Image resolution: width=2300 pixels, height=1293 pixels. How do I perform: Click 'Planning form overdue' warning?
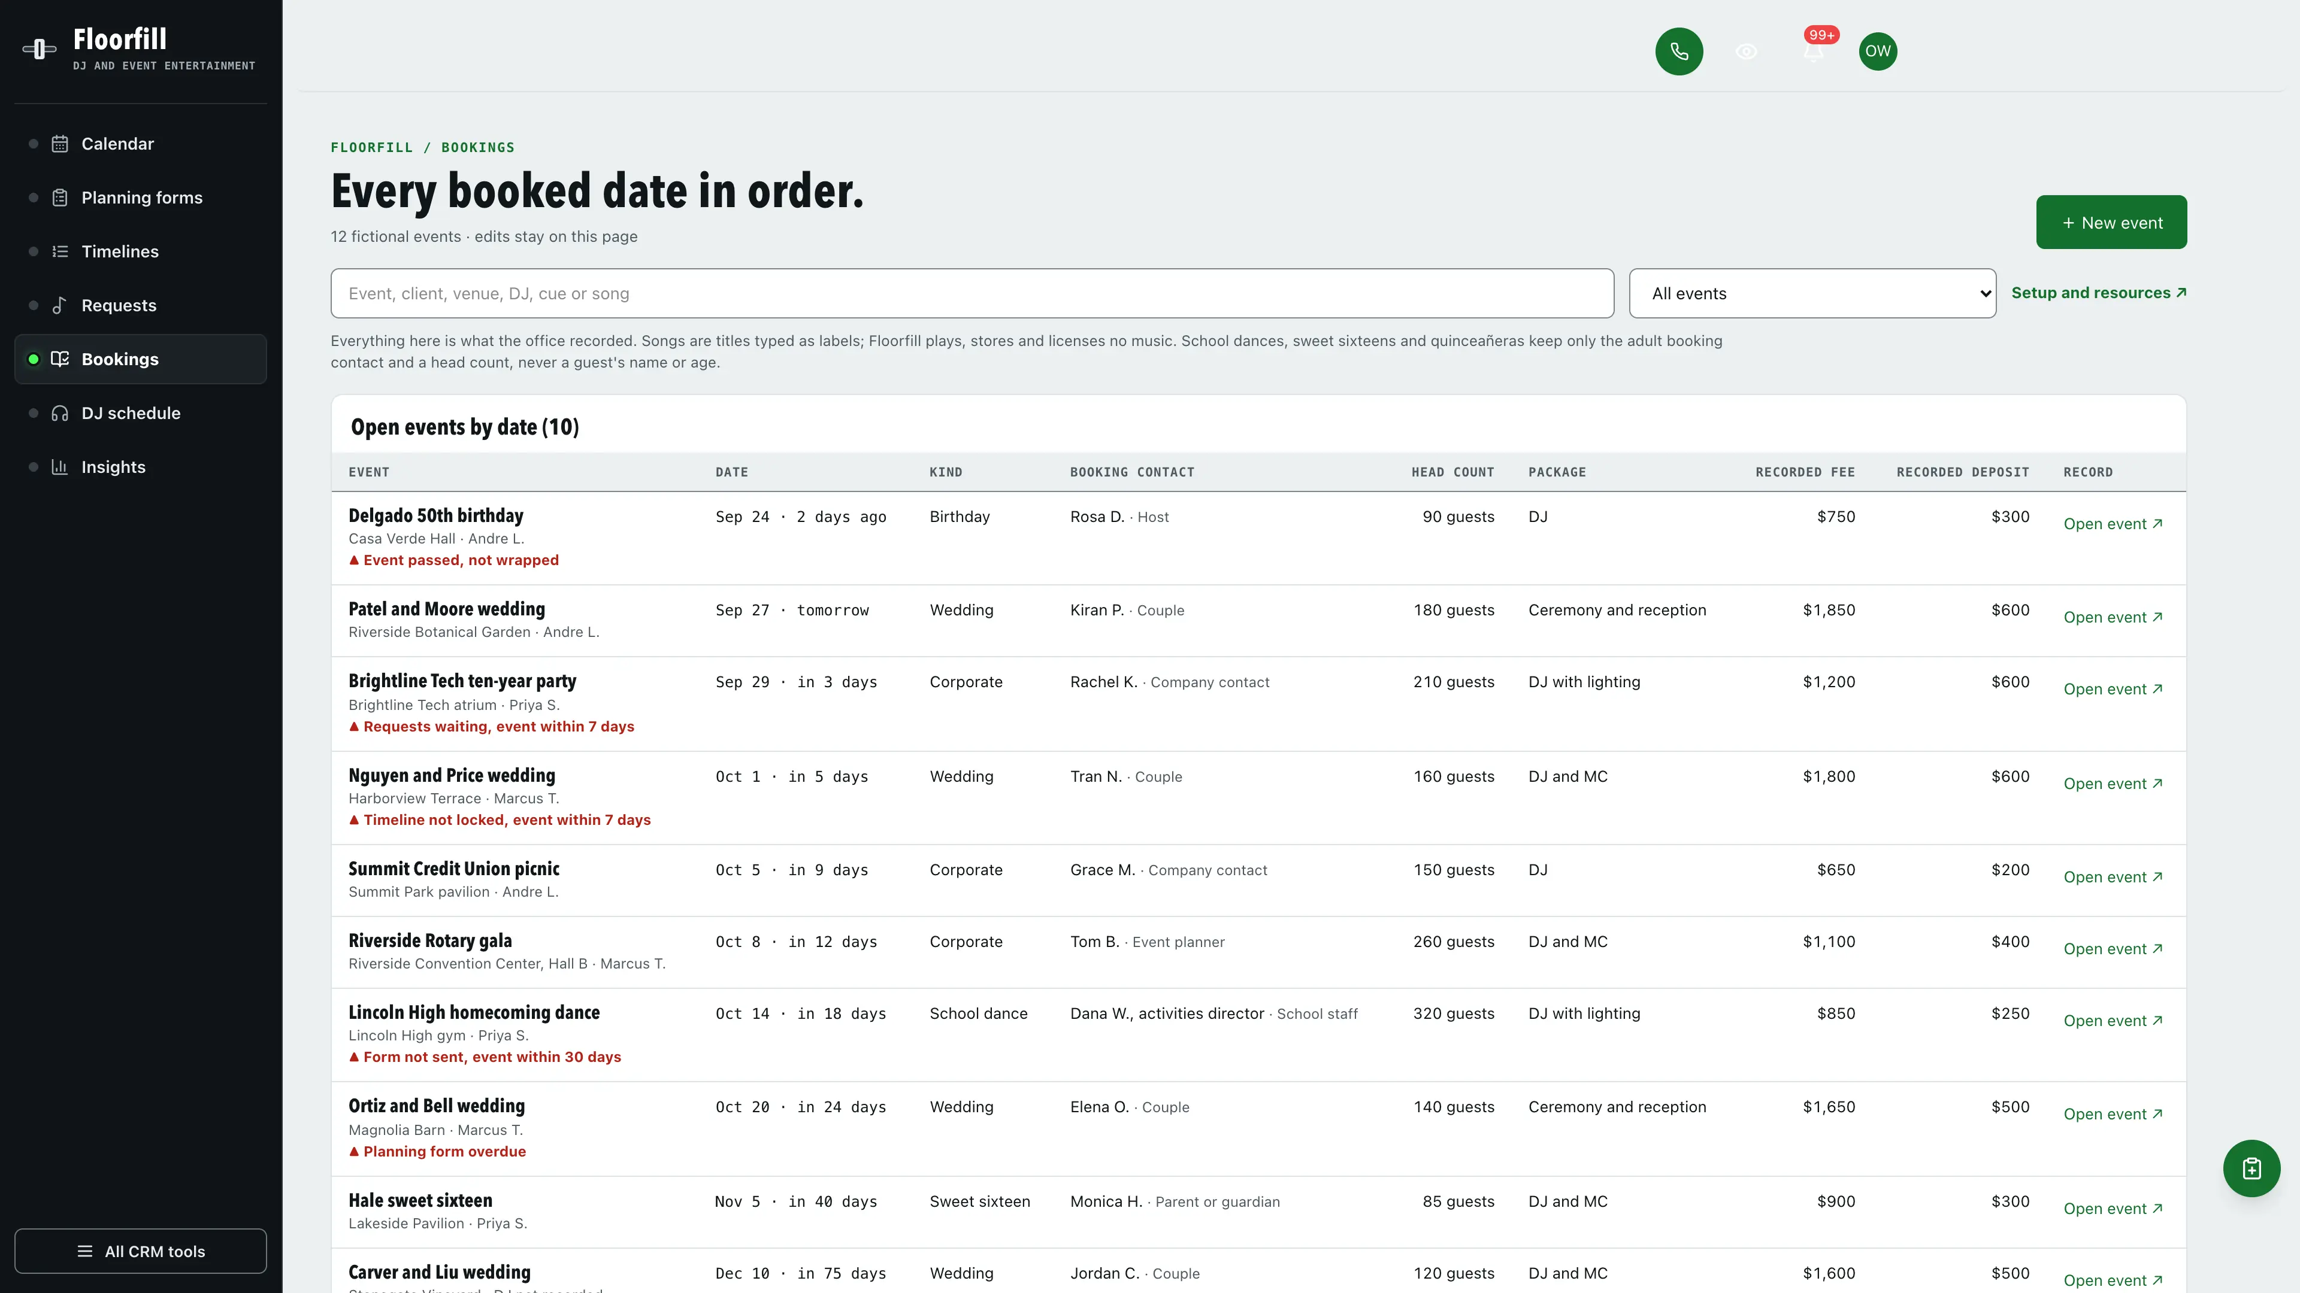(437, 1152)
